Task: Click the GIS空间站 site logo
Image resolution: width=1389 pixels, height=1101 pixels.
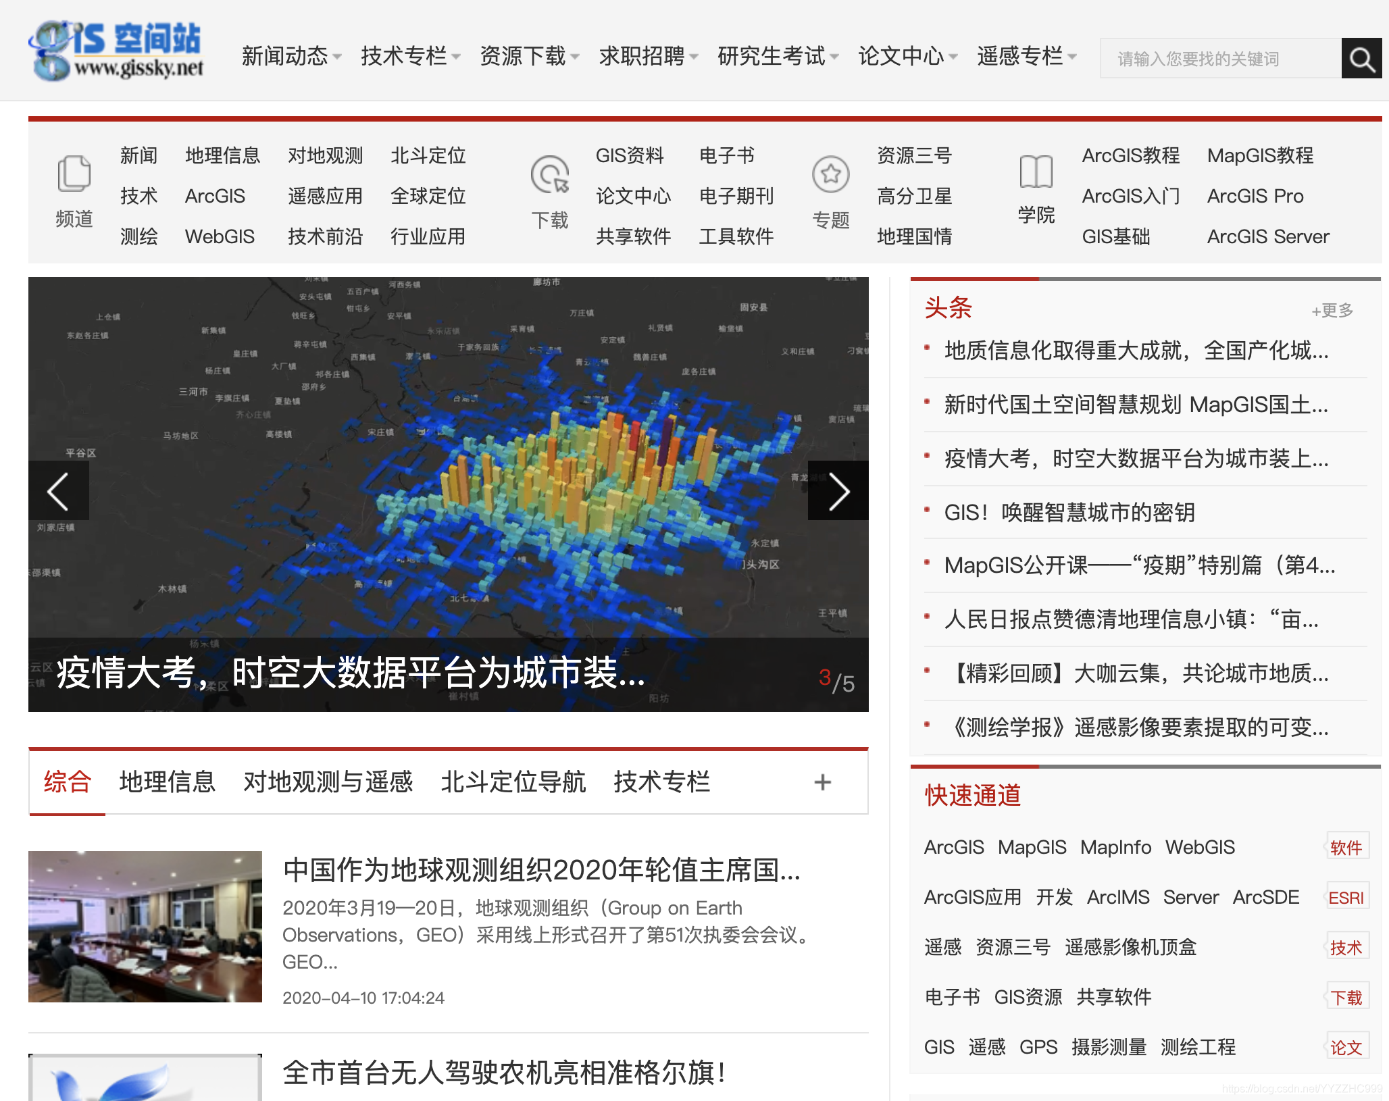Action: pyautogui.click(x=116, y=51)
